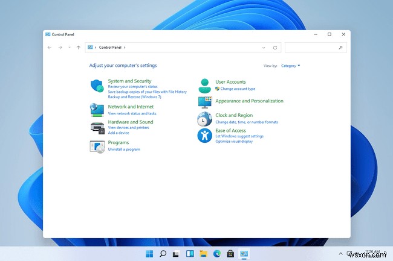Screen dimensions: 393x261
Task: Click Review your computer's status
Action: coord(132,87)
